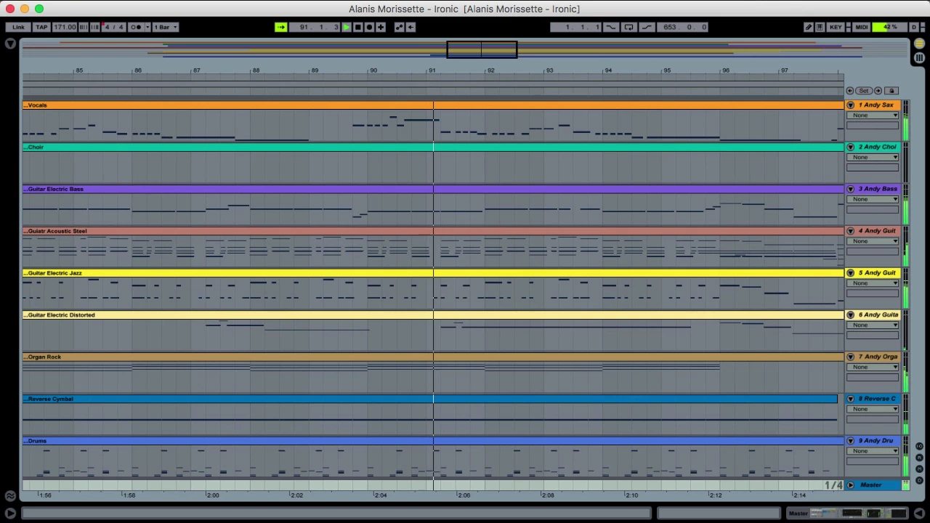Click the Back to Arrangement arrow
The image size is (930, 523).
(411, 27)
